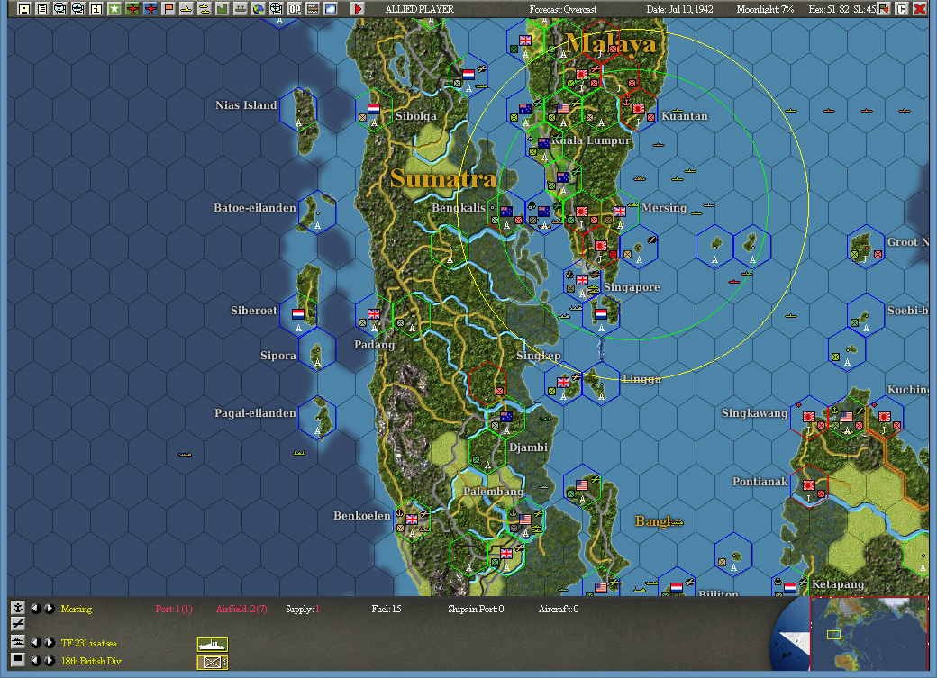937x678 pixels.
Task: Click the Bengkalis map label
Action: [459, 208]
